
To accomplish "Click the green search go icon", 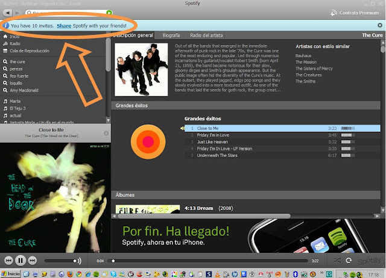I will [109, 12].
